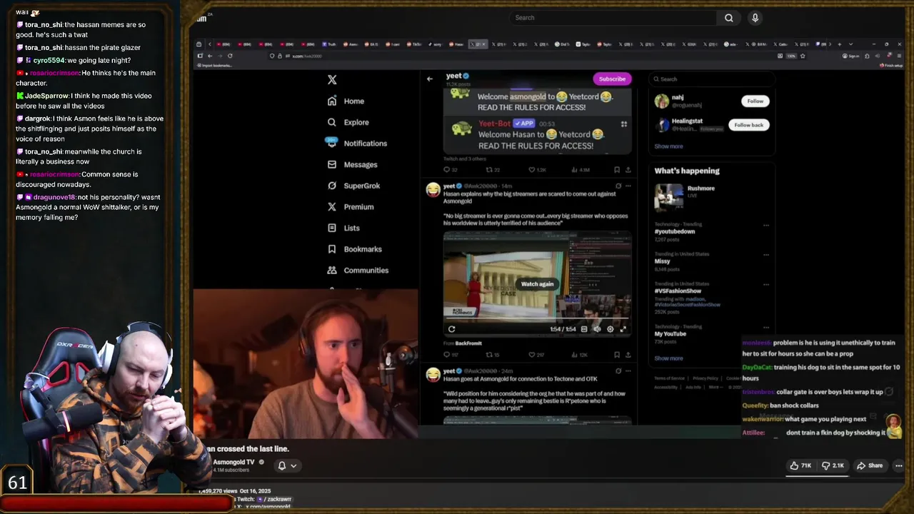
Task: Enter fullscreen on the tweet video
Action: 623,329
